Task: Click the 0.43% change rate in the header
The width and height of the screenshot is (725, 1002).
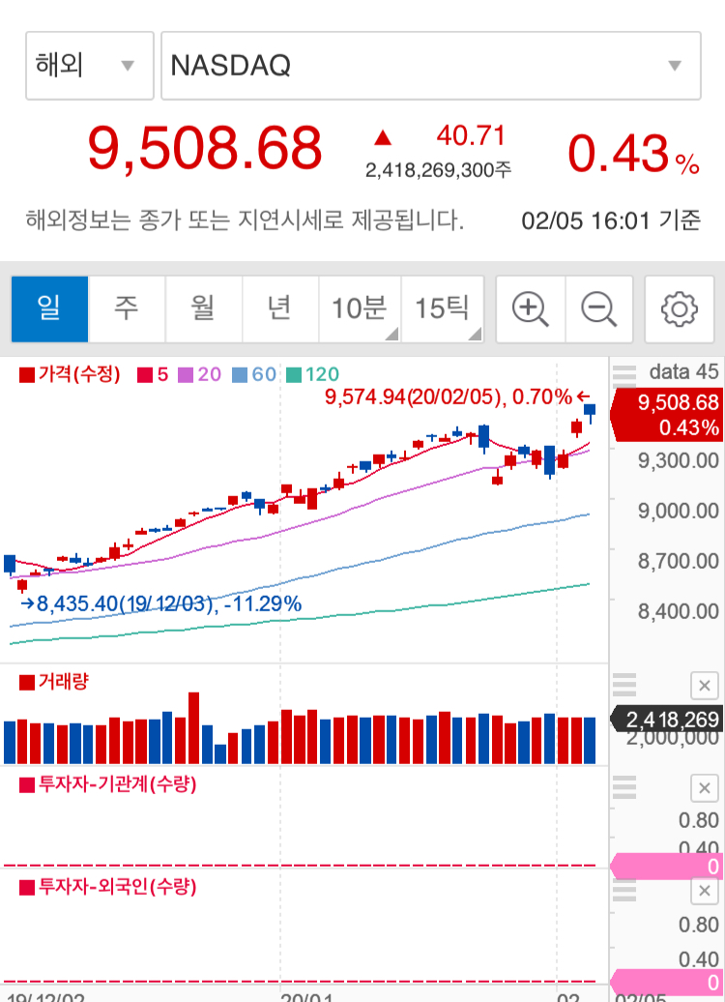Action: pos(634,154)
